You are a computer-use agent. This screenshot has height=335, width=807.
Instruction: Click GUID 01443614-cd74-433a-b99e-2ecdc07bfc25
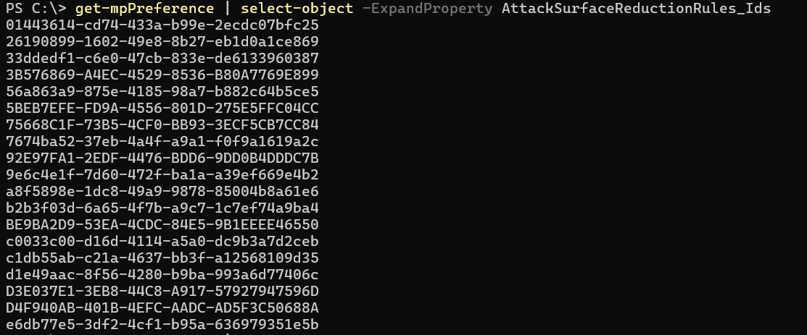(x=162, y=25)
